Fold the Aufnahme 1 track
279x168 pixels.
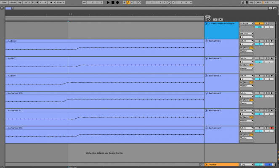click(x=206, y=41)
